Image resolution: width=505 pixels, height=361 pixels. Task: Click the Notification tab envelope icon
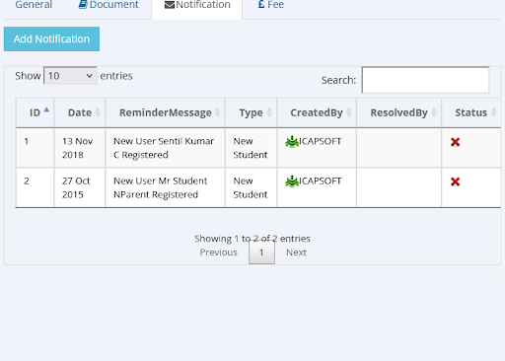tap(170, 5)
